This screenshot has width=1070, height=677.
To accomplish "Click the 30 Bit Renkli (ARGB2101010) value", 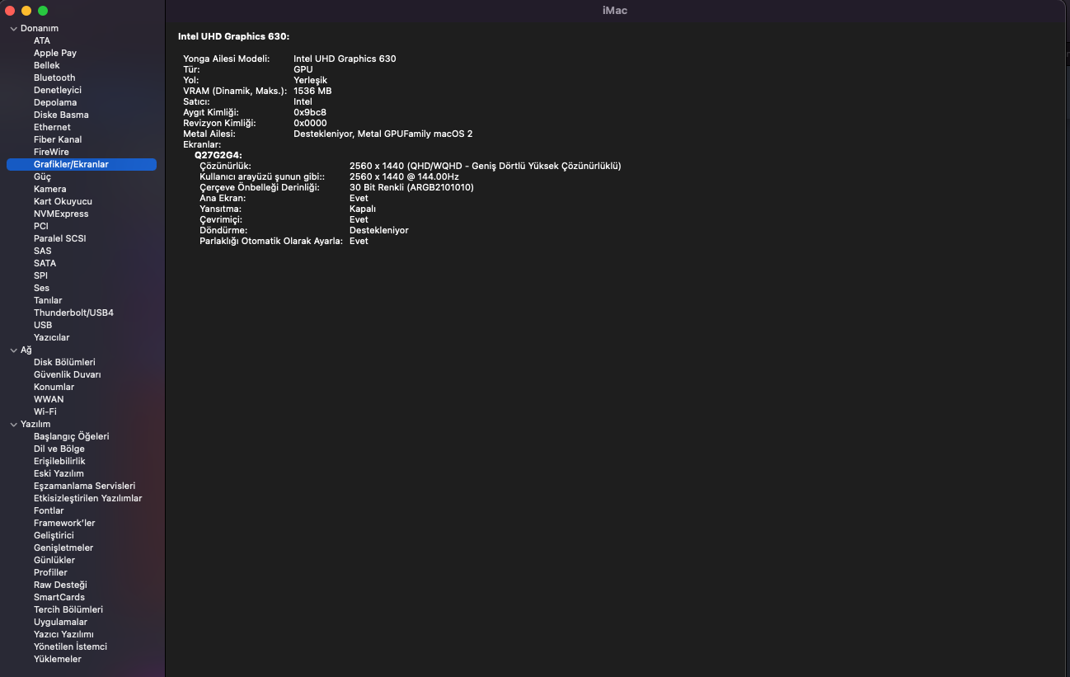I will pos(411,187).
